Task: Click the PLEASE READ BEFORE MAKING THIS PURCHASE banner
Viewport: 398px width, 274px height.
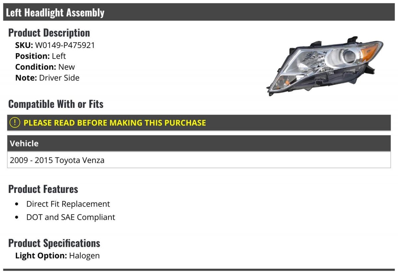Action: click(199, 123)
